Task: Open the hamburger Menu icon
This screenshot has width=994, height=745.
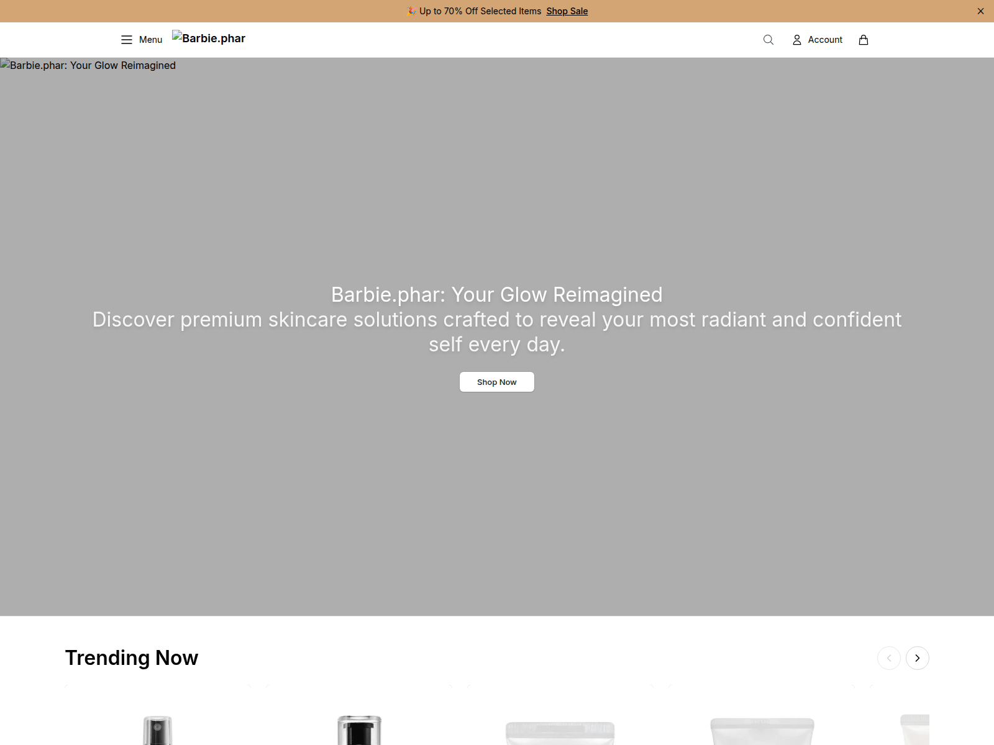Action: click(x=127, y=40)
